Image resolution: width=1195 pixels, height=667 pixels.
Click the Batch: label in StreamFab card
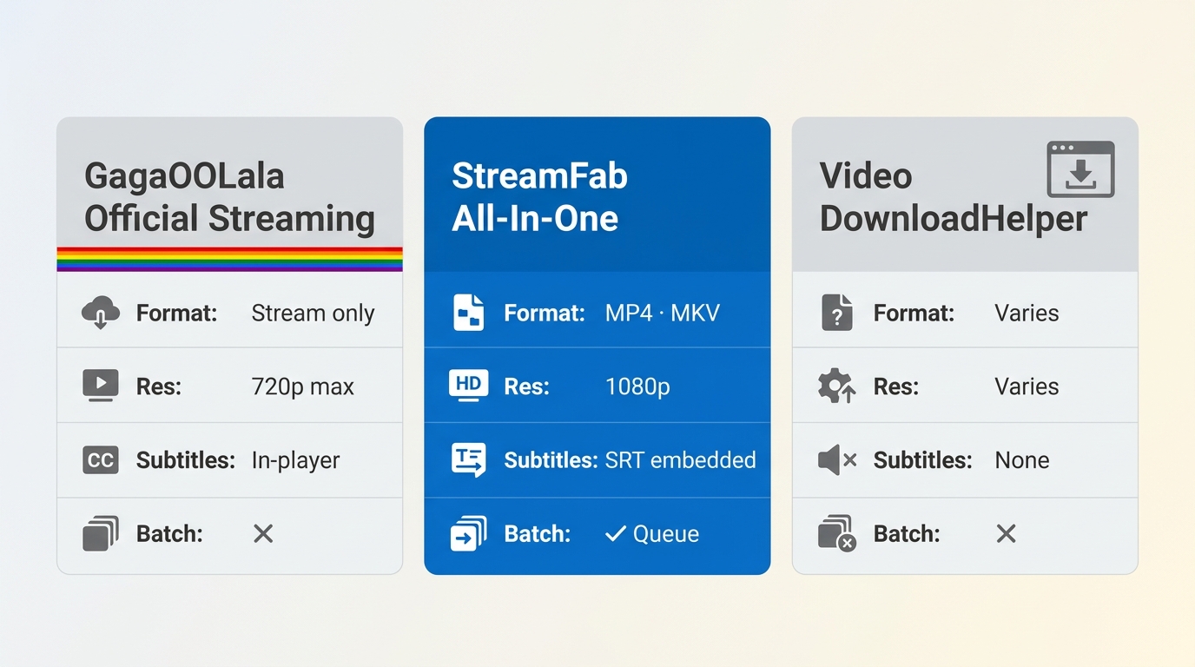538,533
